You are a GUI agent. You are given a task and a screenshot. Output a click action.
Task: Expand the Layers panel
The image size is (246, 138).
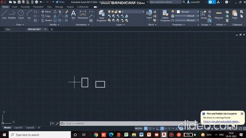tap(120, 25)
